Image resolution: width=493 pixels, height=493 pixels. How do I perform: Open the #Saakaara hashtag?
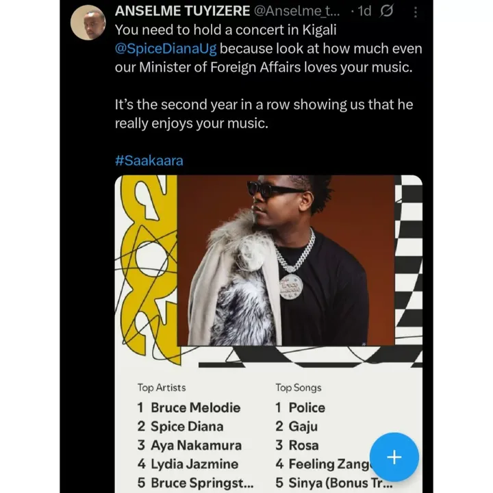click(x=149, y=161)
